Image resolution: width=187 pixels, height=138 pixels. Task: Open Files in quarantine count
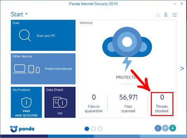(94, 103)
